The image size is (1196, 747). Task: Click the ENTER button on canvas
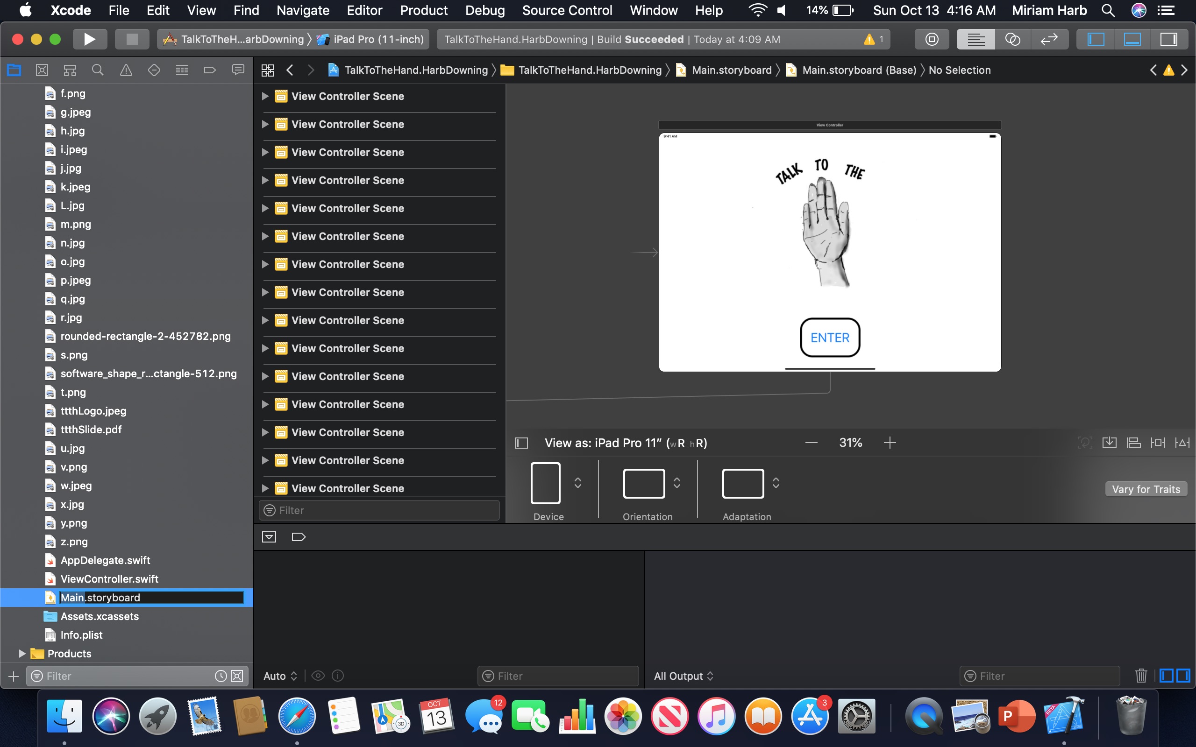point(830,338)
